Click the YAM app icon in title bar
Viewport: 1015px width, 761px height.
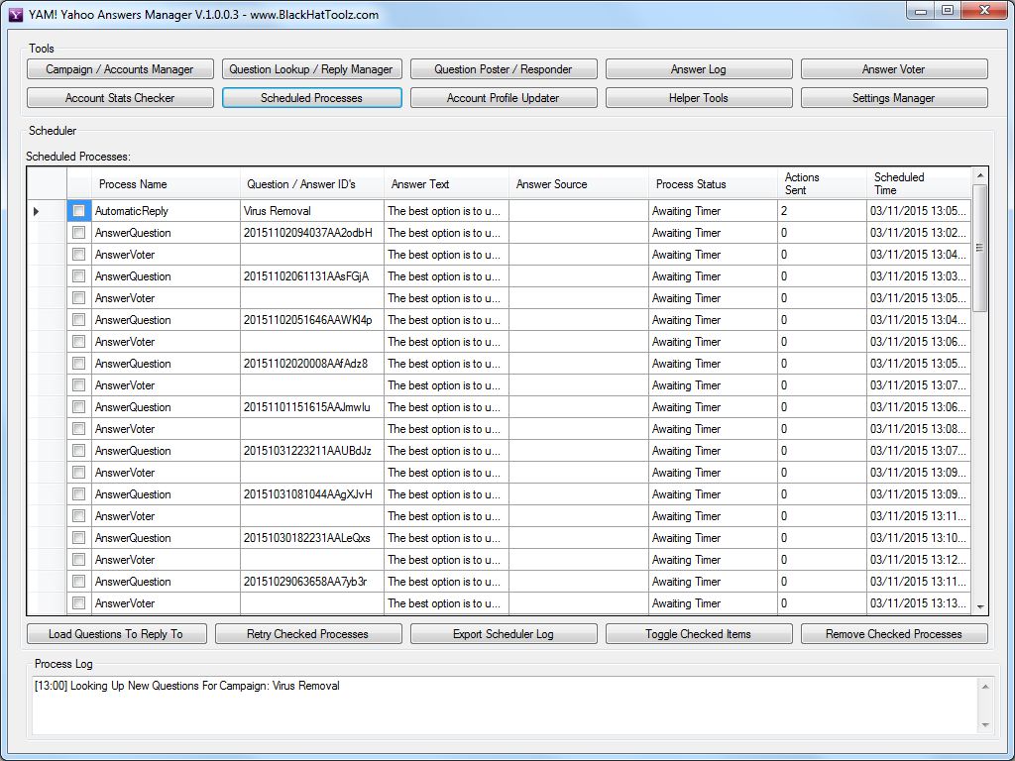click(16, 14)
